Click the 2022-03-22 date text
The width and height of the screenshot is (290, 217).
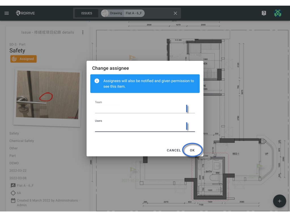point(18,170)
